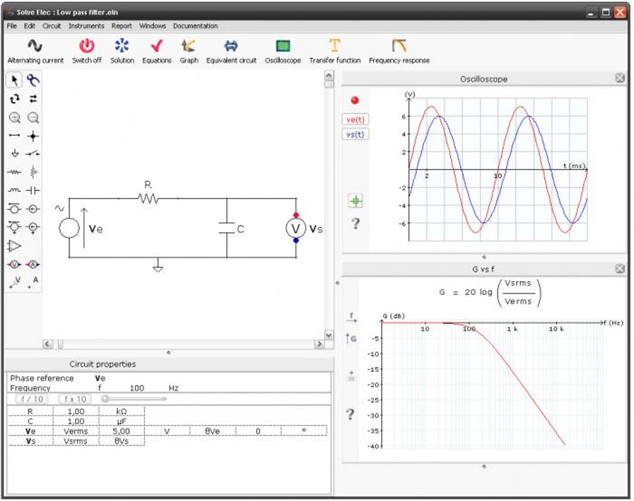
Task: Adjust the frequency slider handle
Action: (105, 399)
